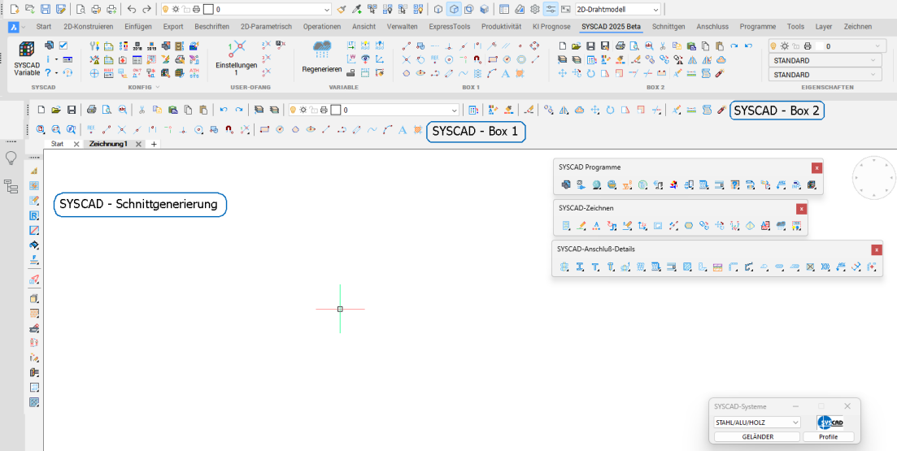Image resolution: width=897 pixels, height=451 pixels.
Task: Click the red magnet icon in ribbon BOX 1
Action: [477, 59]
